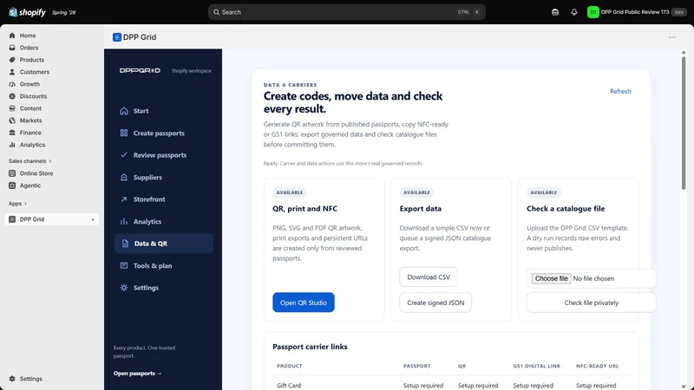The height and width of the screenshot is (390, 694).
Task: Open the store account menu
Action: [x=637, y=12]
